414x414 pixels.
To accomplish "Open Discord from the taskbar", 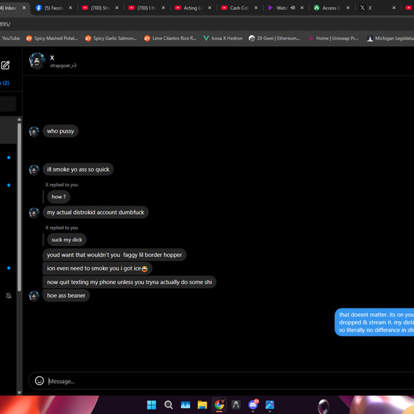I will [x=253, y=405].
